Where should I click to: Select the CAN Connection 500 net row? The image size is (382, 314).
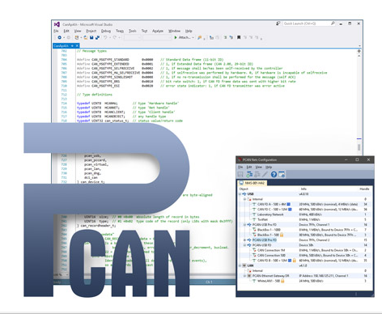(x=305, y=255)
